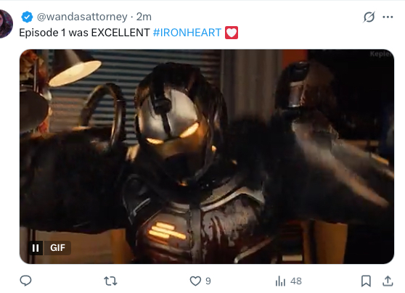Viewport: 405px width, 293px height.
Task: Click the red heart emoji in tweet text
Action: pyautogui.click(x=232, y=33)
